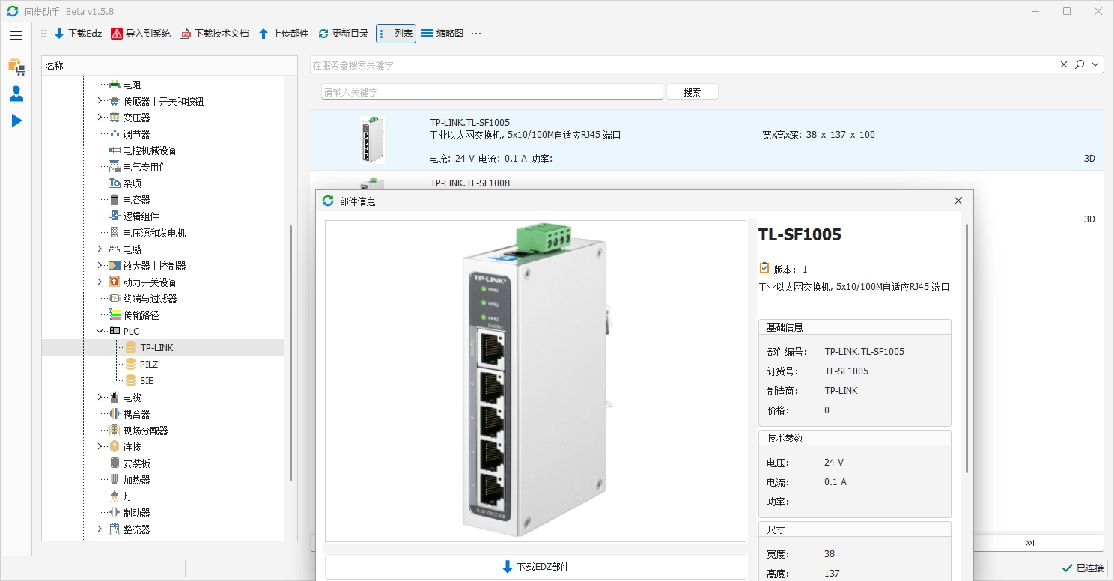The image size is (1114, 581).
Task: Select 电压源和发电机 tree item
Action: 154,233
